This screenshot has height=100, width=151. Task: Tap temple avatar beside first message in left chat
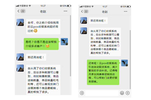[20, 22]
